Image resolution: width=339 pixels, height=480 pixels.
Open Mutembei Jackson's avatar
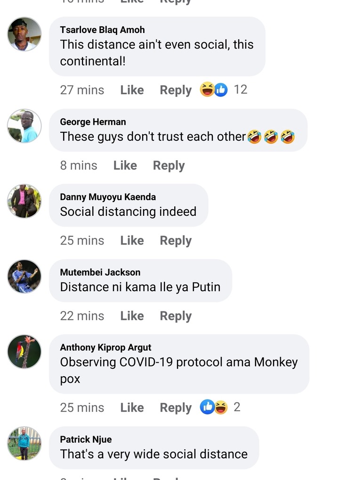tap(24, 277)
